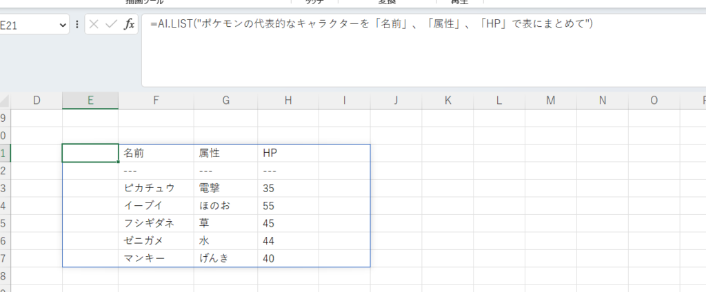Select column K header
Image resolution: width=706 pixels, height=292 pixels.
click(x=447, y=101)
